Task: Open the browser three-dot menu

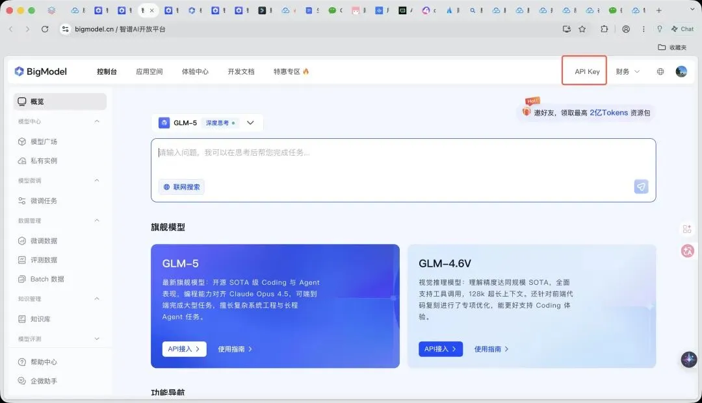Action: pyautogui.click(x=643, y=29)
